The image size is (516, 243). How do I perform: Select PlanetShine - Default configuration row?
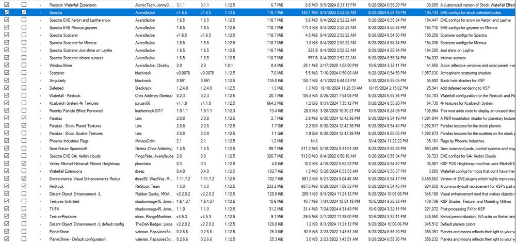point(258,239)
